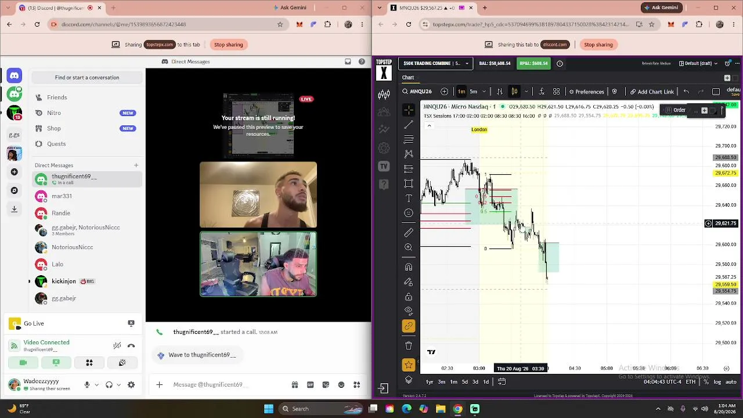The width and height of the screenshot is (743, 418).
Task: Open the Discord Shop
Action: tap(87, 128)
